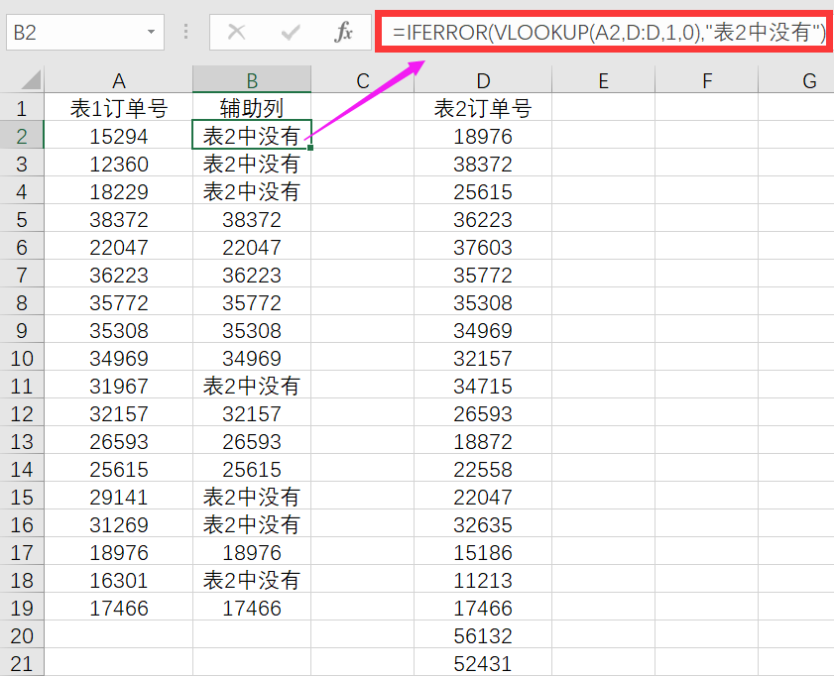Image resolution: width=834 pixels, height=676 pixels.
Task: Select column B header
Action: pyautogui.click(x=252, y=80)
